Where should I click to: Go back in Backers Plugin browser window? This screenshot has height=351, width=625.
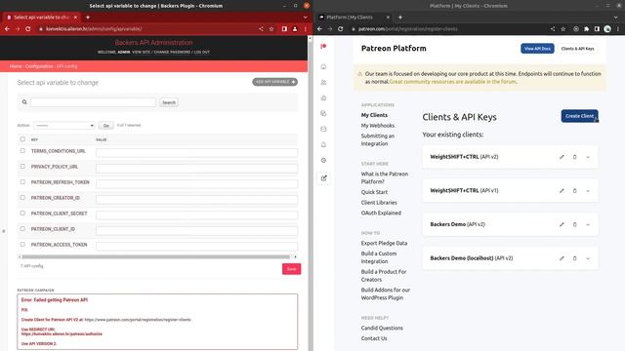pyautogui.click(x=7, y=28)
